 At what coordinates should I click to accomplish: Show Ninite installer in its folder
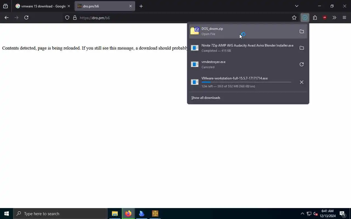tap(302, 48)
